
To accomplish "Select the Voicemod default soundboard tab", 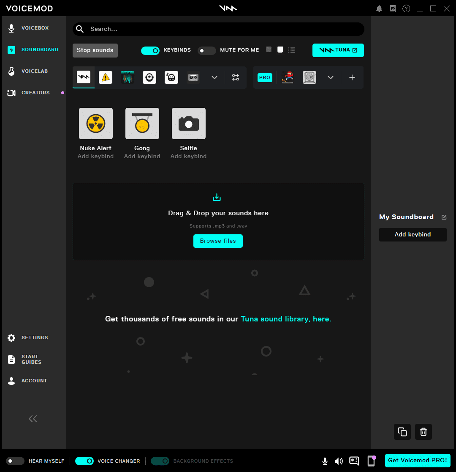I will [x=84, y=77].
